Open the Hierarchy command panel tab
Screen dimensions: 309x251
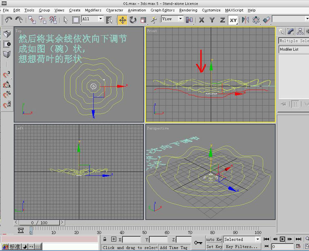300,31
